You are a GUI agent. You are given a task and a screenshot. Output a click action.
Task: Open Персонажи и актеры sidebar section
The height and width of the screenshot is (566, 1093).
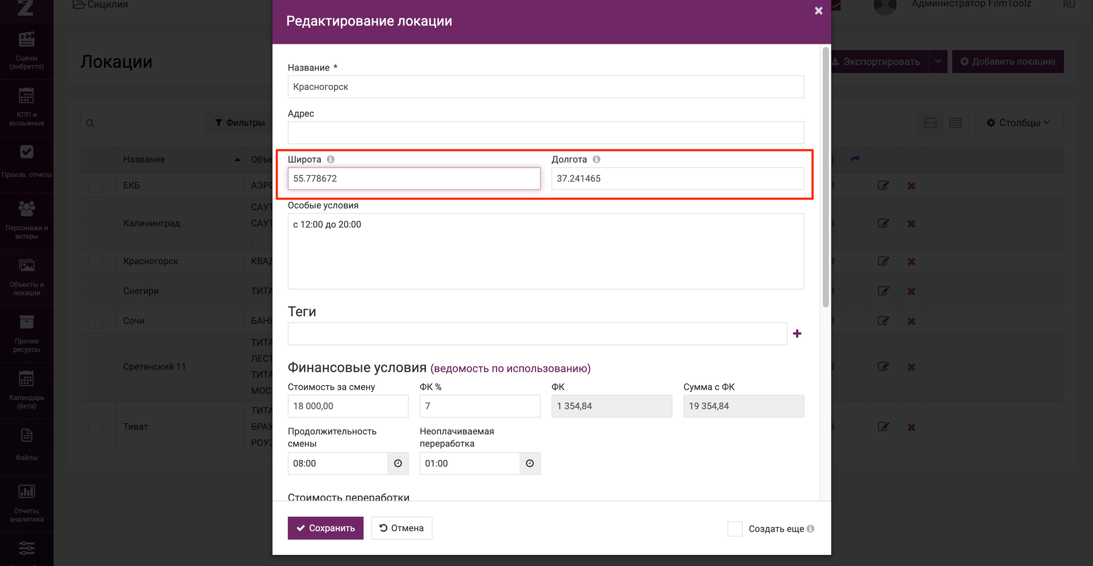(x=27, y=220)
